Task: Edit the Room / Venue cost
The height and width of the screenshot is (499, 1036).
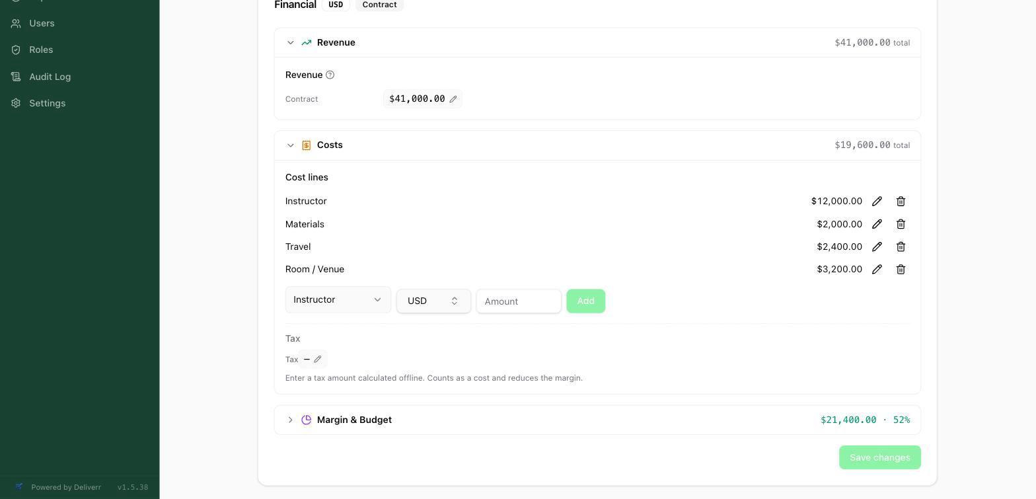Action: (x=877, y=269)
